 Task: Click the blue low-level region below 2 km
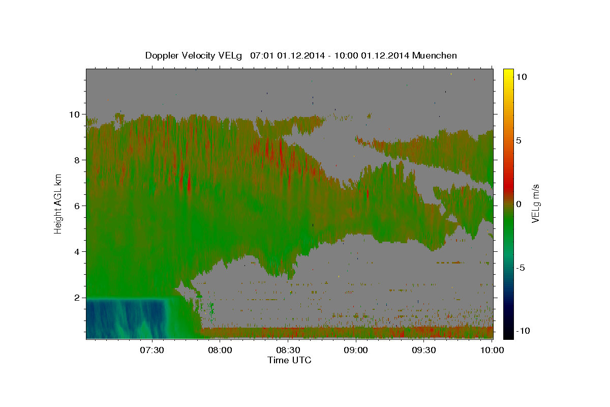click(x=127, y=319)
